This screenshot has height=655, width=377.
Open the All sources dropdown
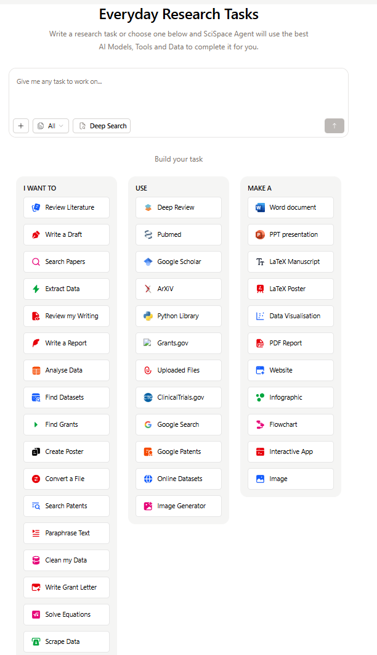(x=51, y=126)
